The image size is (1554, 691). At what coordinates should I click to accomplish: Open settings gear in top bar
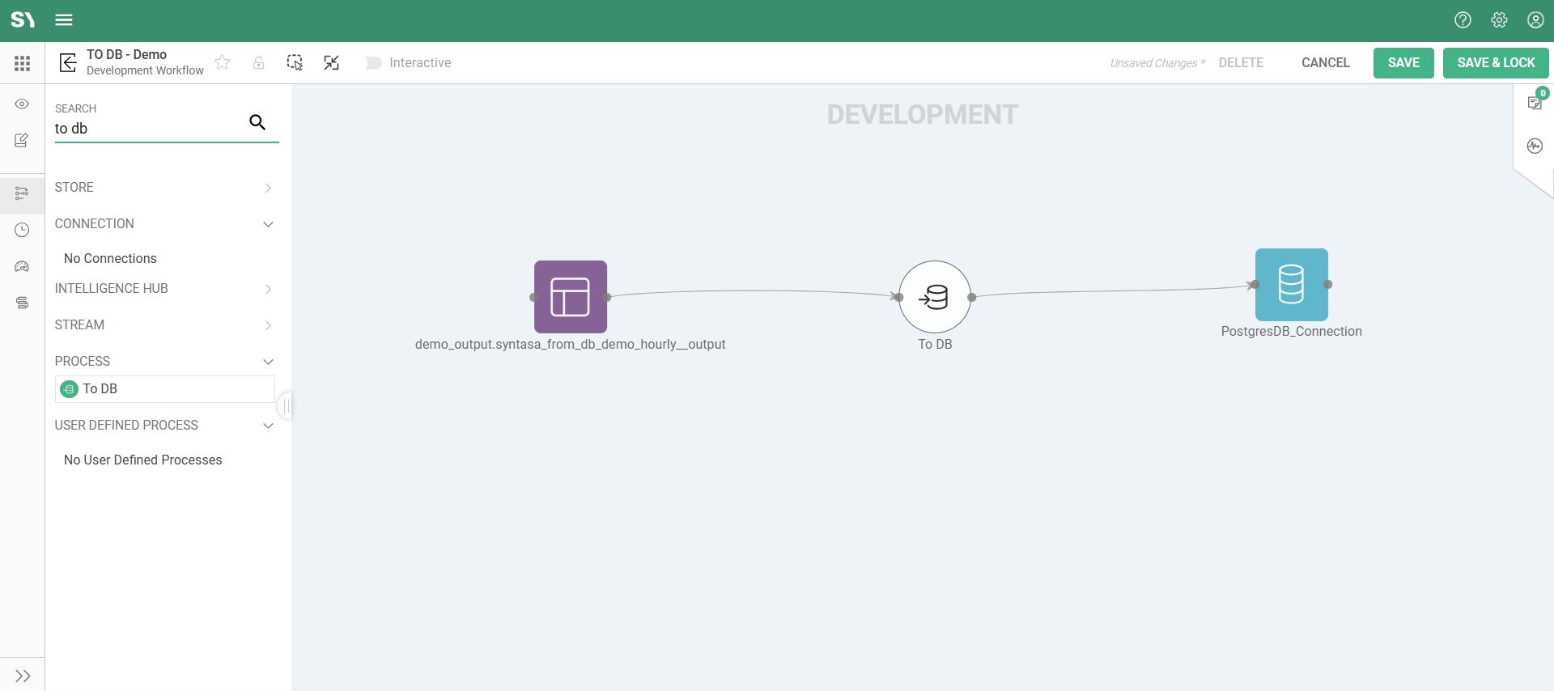tap(1499, 20)
